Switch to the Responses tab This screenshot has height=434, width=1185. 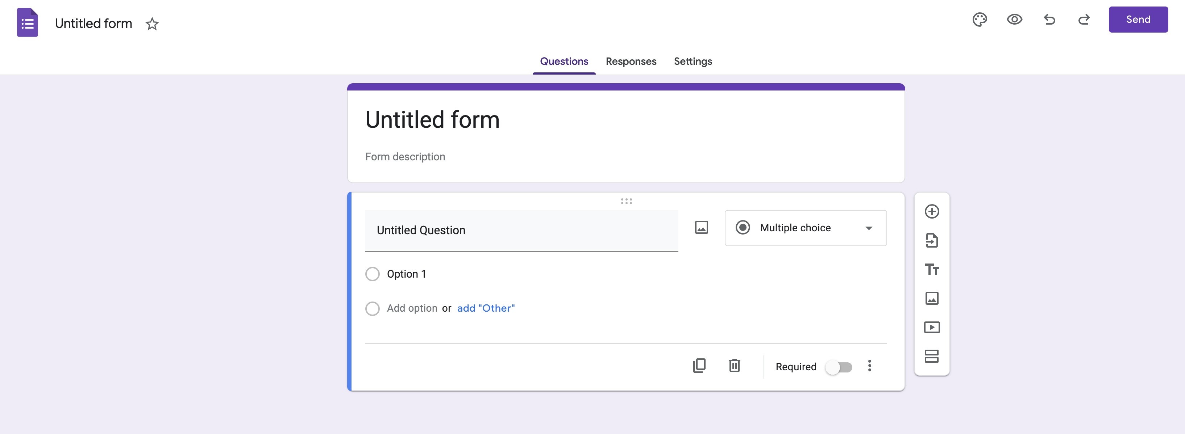(631, 62)
